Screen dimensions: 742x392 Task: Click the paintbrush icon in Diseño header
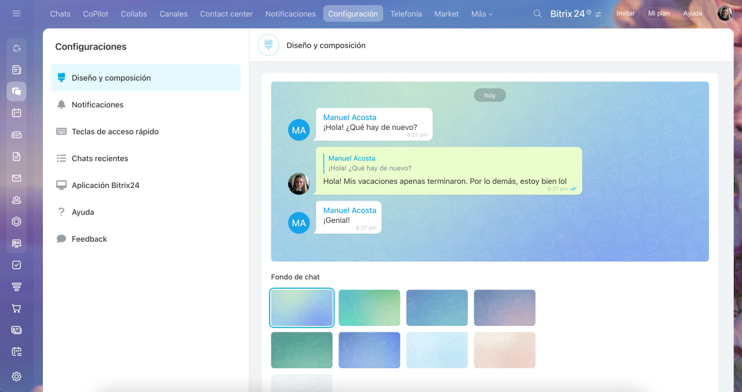pos(268,45)
